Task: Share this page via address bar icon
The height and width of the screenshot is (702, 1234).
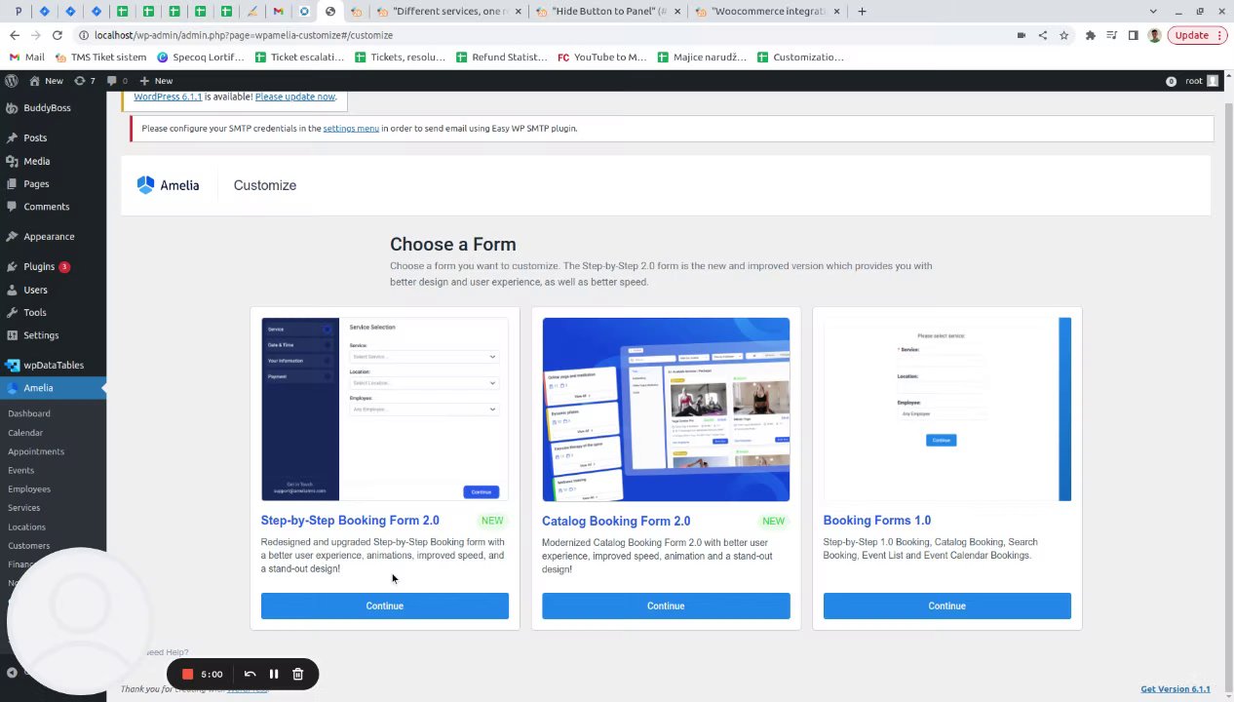Action: pos(1042,35)
